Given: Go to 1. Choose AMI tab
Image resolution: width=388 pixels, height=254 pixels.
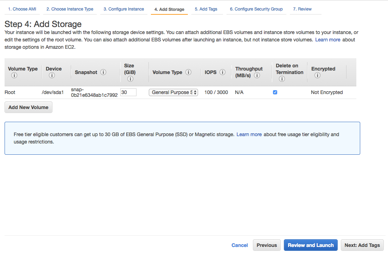Looking at the screenshot, I should (22, 9).
